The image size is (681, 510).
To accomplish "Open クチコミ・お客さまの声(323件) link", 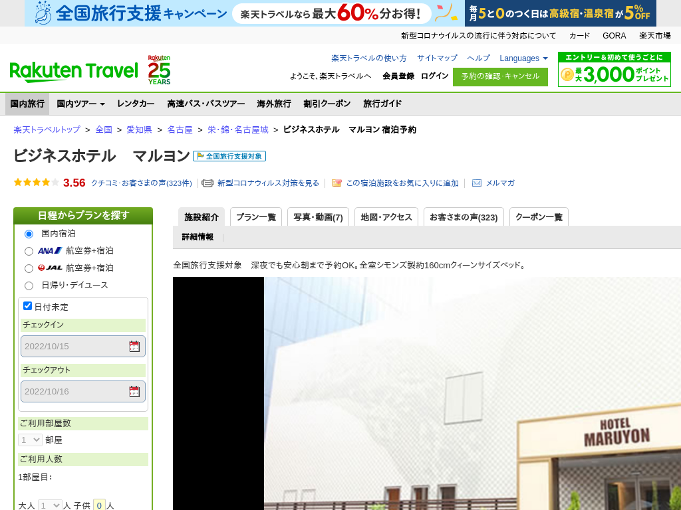I will coord(142,183).
